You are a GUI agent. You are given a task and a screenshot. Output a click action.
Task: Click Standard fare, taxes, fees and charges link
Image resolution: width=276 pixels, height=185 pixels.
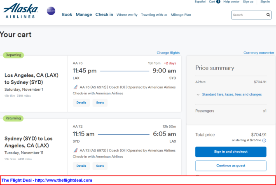click(232, 94)
